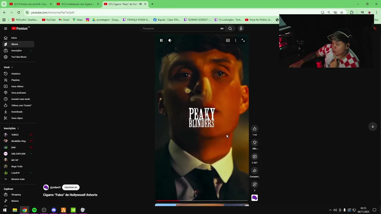Switch to Confeitando com Sujeira tab

coord(78,4)
